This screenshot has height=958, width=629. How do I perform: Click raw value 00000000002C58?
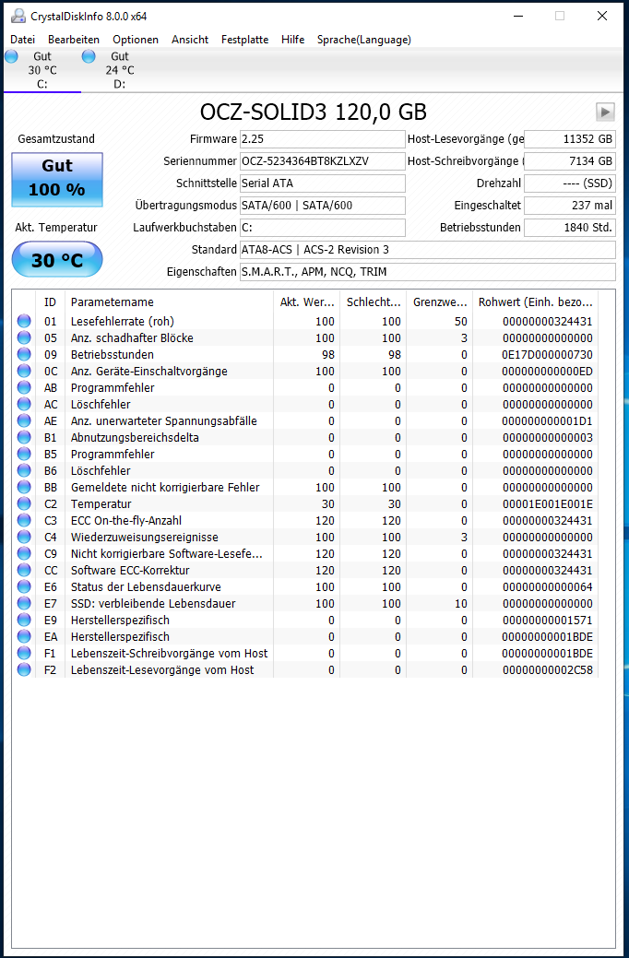[547, 669]
